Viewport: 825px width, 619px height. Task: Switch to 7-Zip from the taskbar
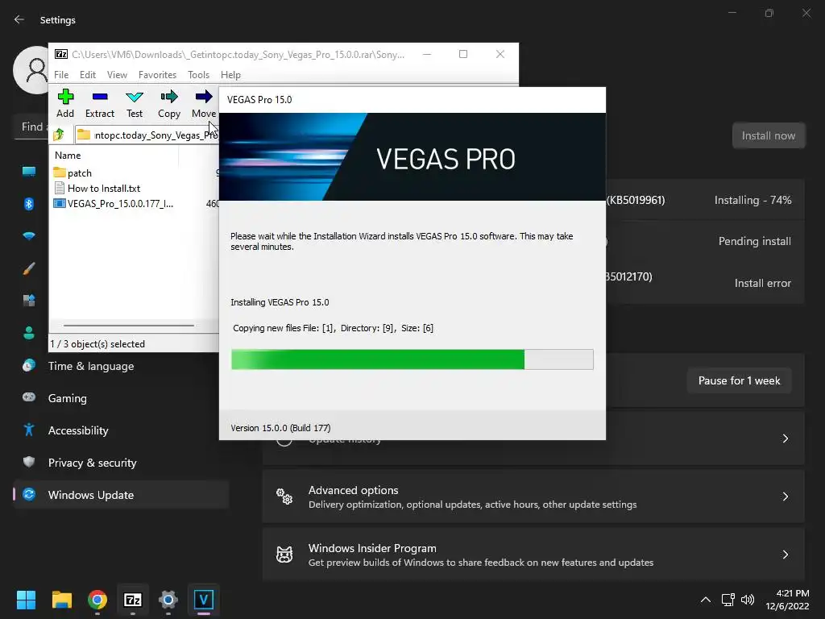click(133, 599)
